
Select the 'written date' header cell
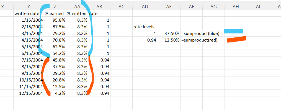[x=29, y=13]
